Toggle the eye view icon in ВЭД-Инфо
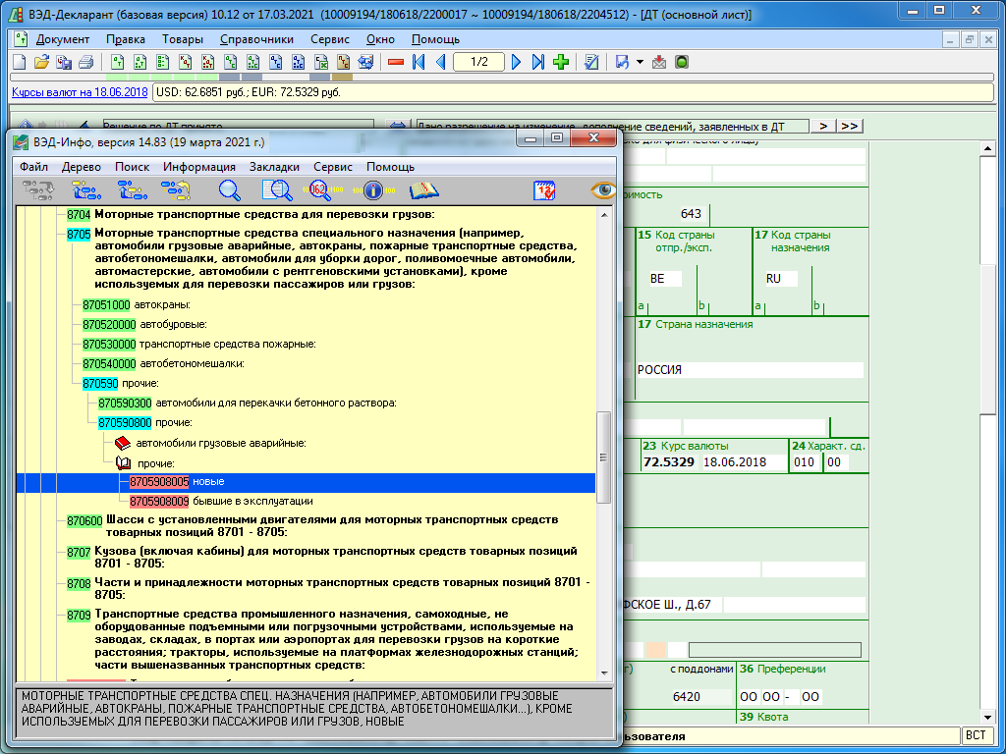This screenshot has height=754, width=1006. click(x=601, y=190)
